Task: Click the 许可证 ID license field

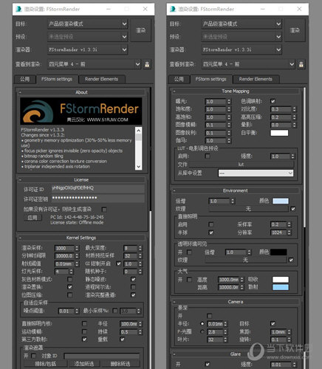Action: tap(97, 188)
